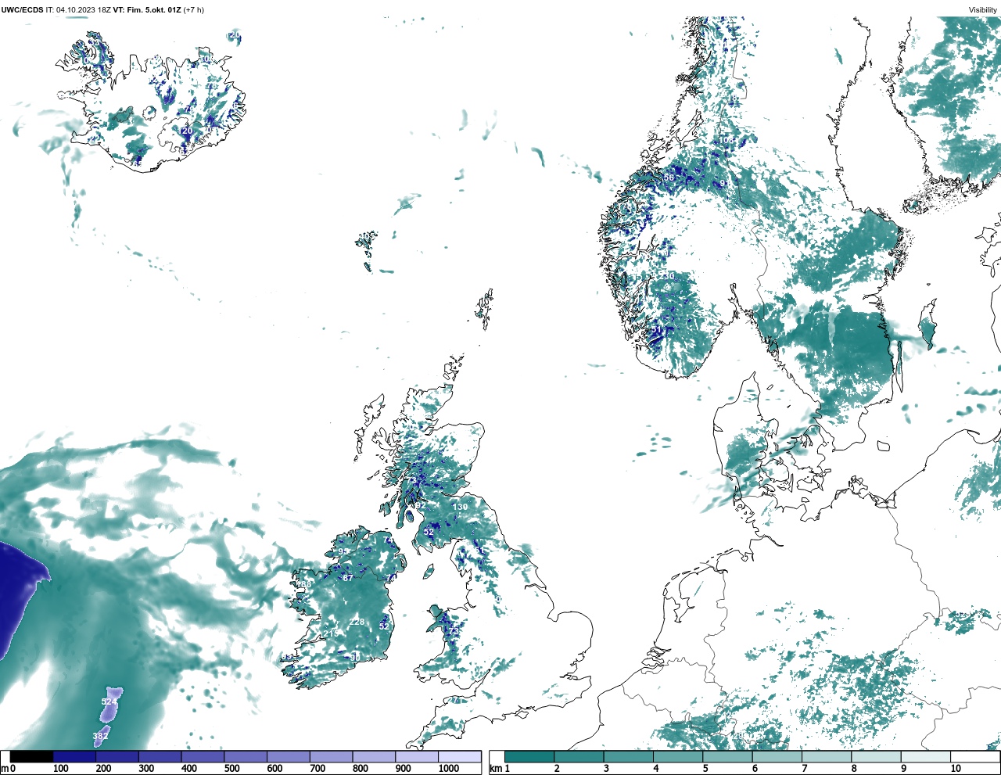Click the 900–1000 m pale swatch
Screen dimensions: 1001x775
[417, 757]
